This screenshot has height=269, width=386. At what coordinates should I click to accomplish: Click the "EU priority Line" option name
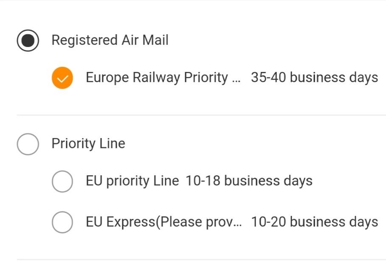[132, 181]
